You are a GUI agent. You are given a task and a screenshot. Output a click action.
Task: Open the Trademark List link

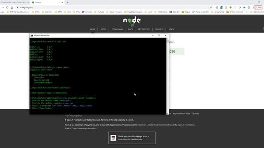tap(144, 125)
